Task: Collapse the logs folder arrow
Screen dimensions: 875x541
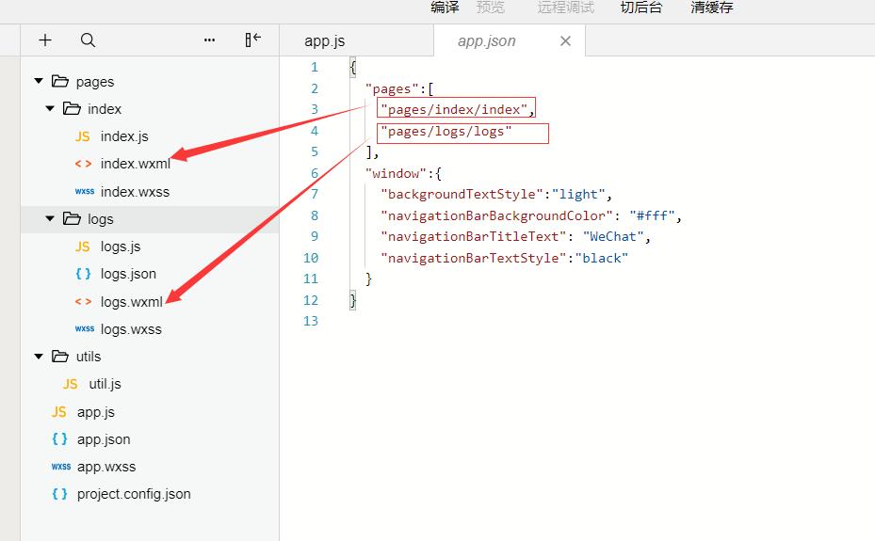Action: (x=50, y=219)
